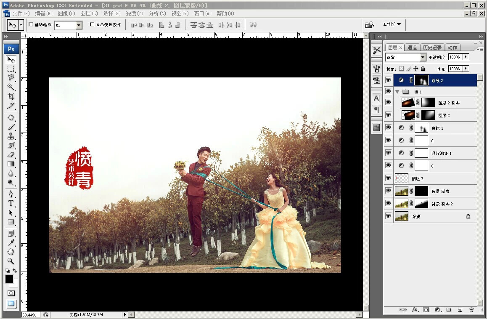Select the Healing Brush tool

[11, 117]
